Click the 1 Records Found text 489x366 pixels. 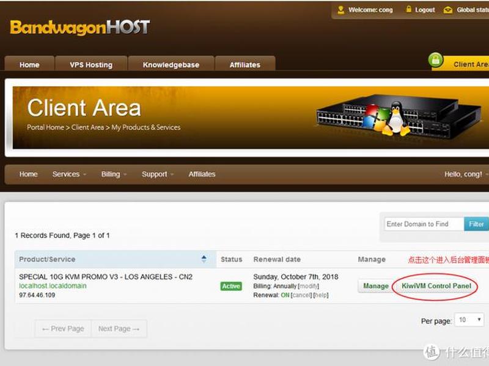coord(62,235)
